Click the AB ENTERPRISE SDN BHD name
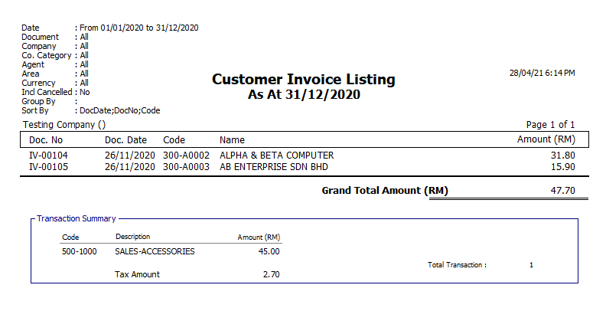Image resolution: width=606 pixels, height=321 pixels. click(x=273, y=165)
